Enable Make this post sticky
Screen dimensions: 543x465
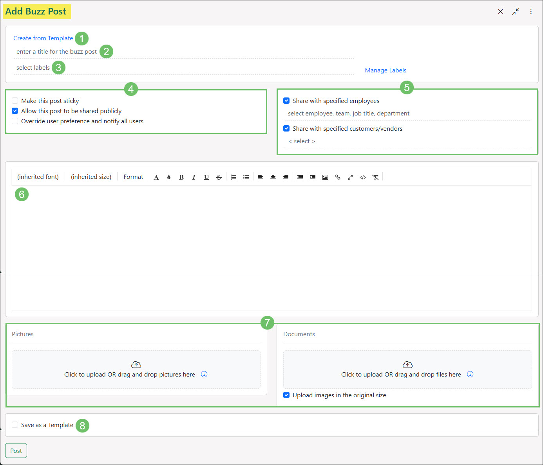pyautogui.click(x=15, y=101)
